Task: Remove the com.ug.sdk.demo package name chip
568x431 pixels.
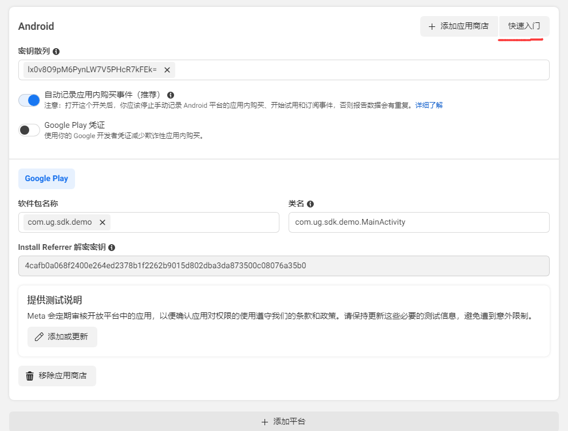Action: [102, 222]
